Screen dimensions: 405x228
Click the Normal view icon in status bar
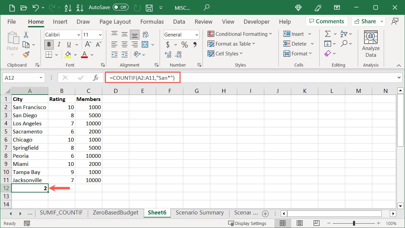tap(282, 223)
